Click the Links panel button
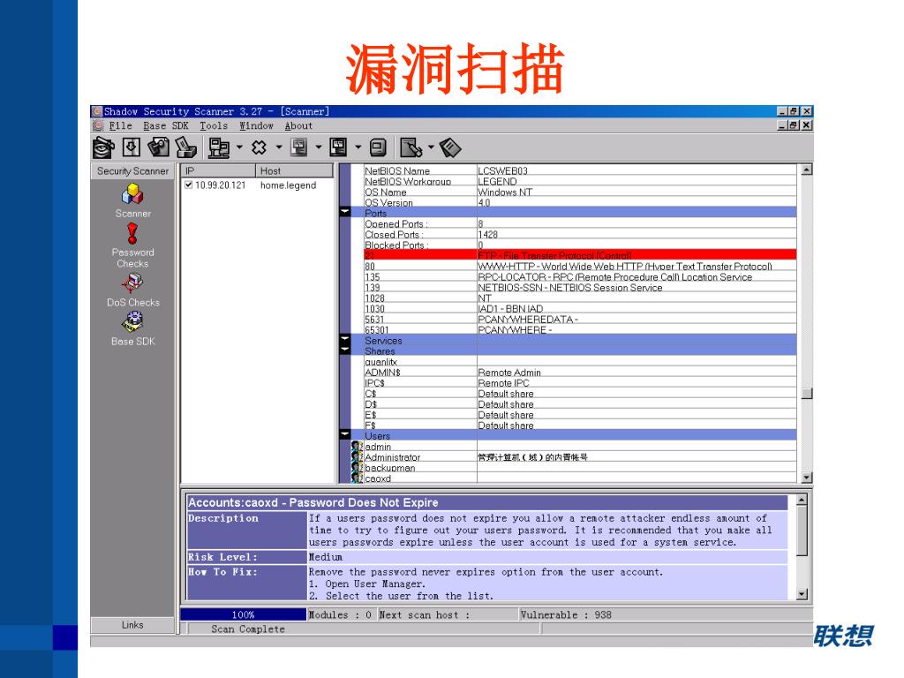Viewport: 904px width, 678px height. pos(132,625)
